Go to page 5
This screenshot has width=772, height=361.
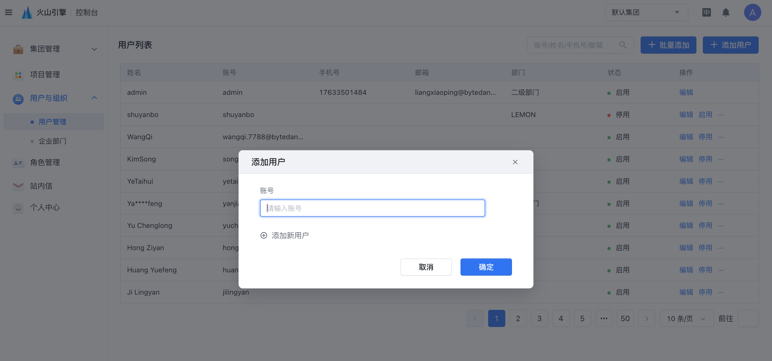pyautogui.click(x=582, y=318)
